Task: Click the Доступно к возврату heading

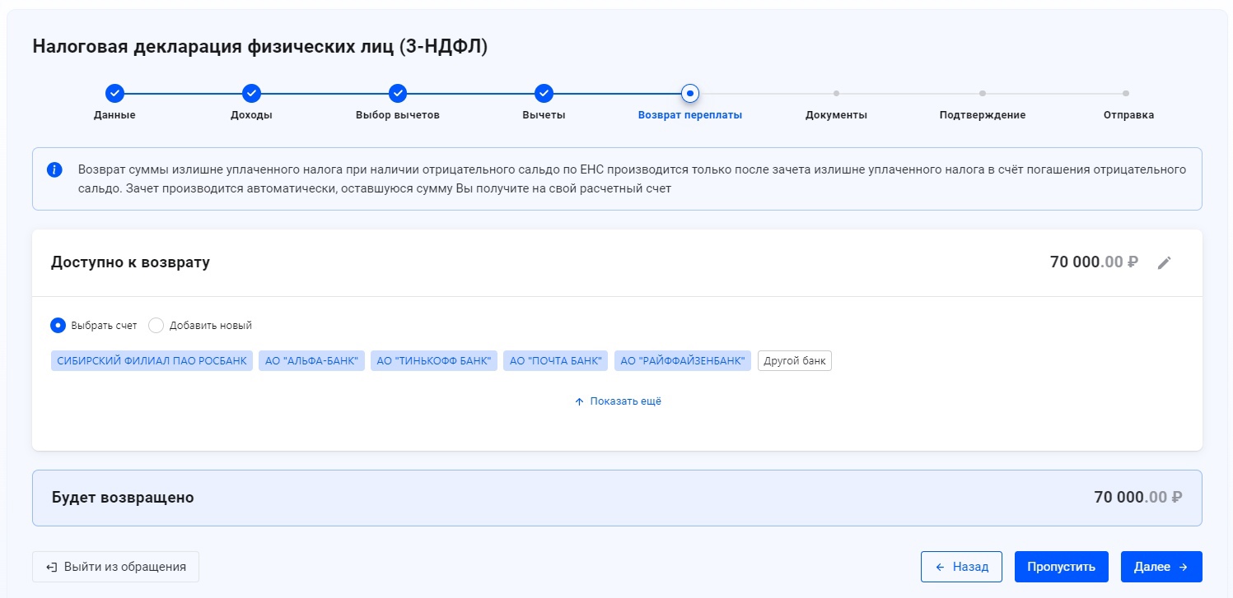Action: point(130,262)
